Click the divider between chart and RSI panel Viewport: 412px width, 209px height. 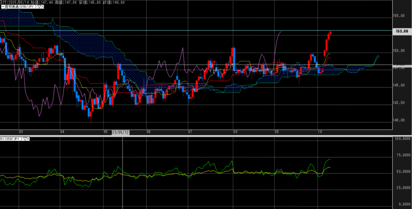coord(206,136)
